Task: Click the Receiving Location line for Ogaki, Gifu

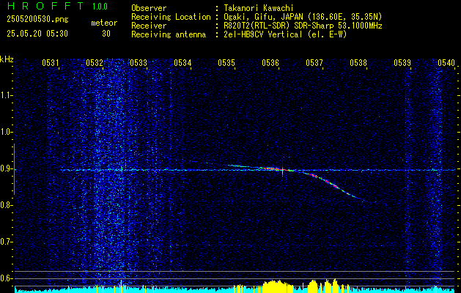Action: [x=257, y=17]
